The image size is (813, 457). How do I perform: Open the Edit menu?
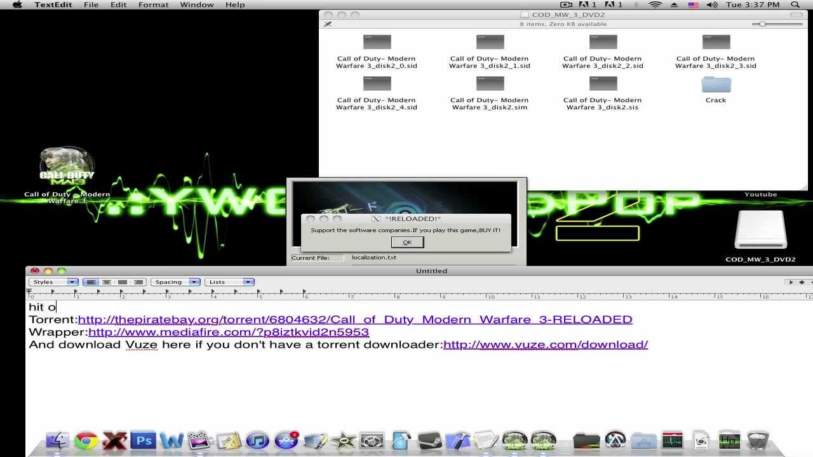[x=118, y=4]
